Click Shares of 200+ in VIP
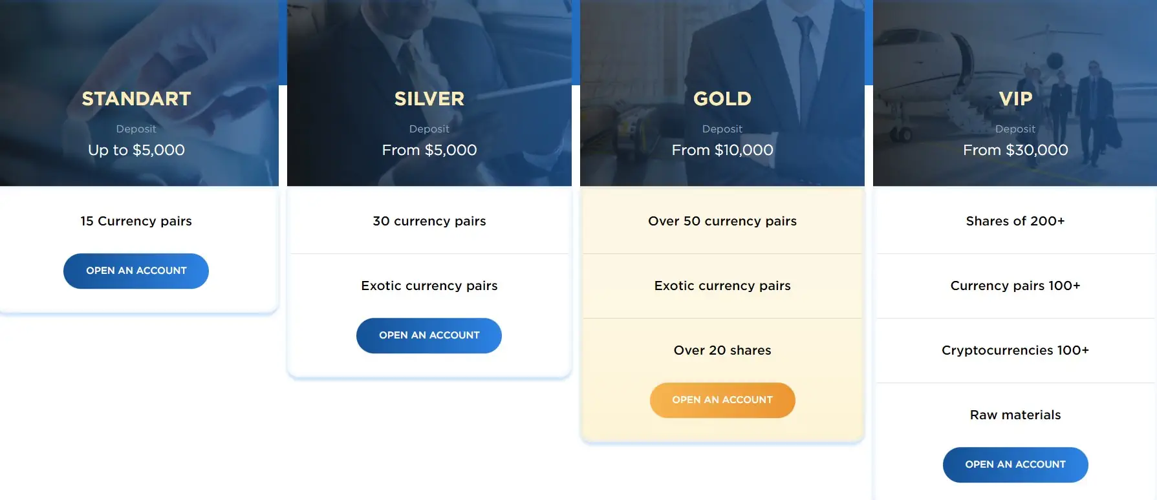Viewport: 1157px width, 500px height. 1015,221
